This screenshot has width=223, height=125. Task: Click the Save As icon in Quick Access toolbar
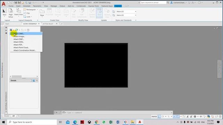[x=20, y=2]
